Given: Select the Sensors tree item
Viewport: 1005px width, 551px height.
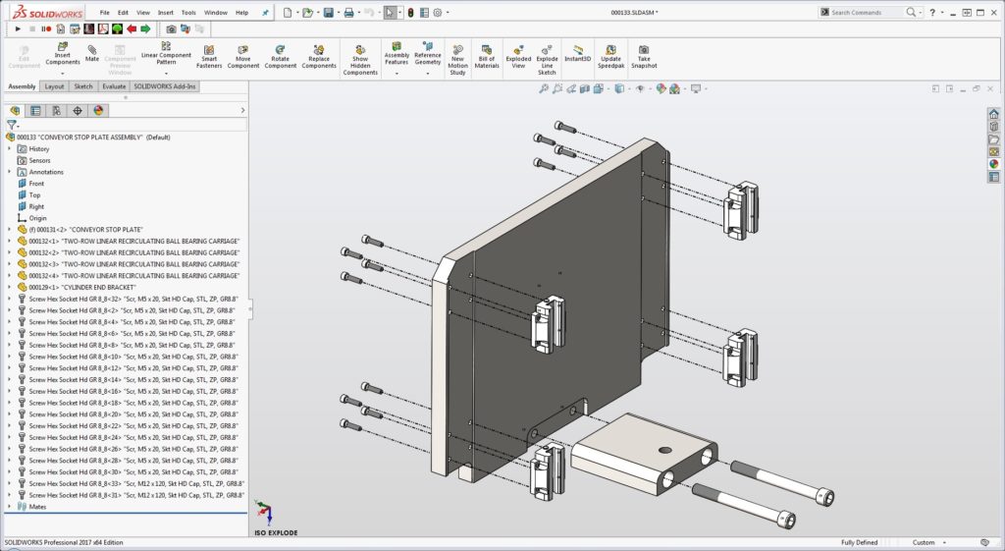Looking at the screenshot, I should pos(33,160).
